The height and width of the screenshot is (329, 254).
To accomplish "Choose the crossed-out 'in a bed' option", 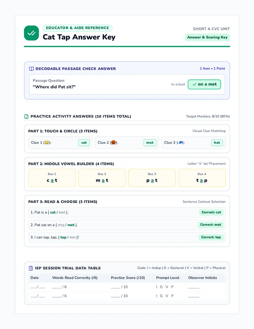I will tap(178, 84).
